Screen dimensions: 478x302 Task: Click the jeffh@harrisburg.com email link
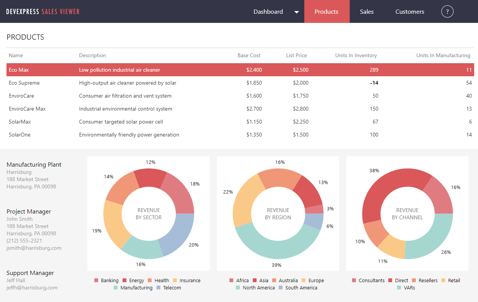click(32, 288)
